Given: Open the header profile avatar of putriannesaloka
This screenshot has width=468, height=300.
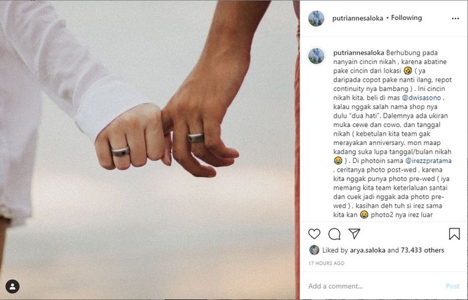Looking at the screenshot, I should coord(316,19).
